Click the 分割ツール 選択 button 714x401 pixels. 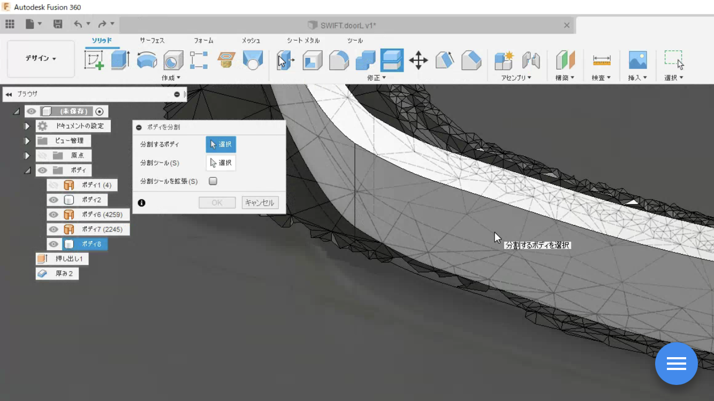click(221, 163)
